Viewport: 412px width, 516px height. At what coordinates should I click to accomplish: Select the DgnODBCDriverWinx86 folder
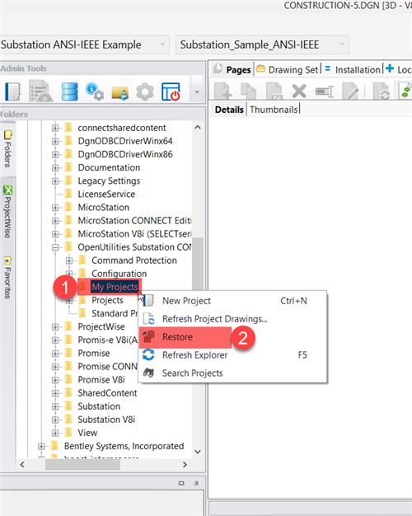click(x=125, y=154)
